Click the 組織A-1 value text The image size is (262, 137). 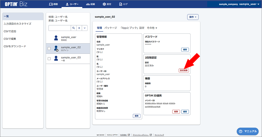click(x=101, y=104)
